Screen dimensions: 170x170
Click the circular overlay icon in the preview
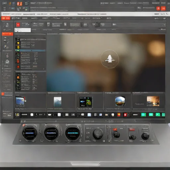pos(110,59)
